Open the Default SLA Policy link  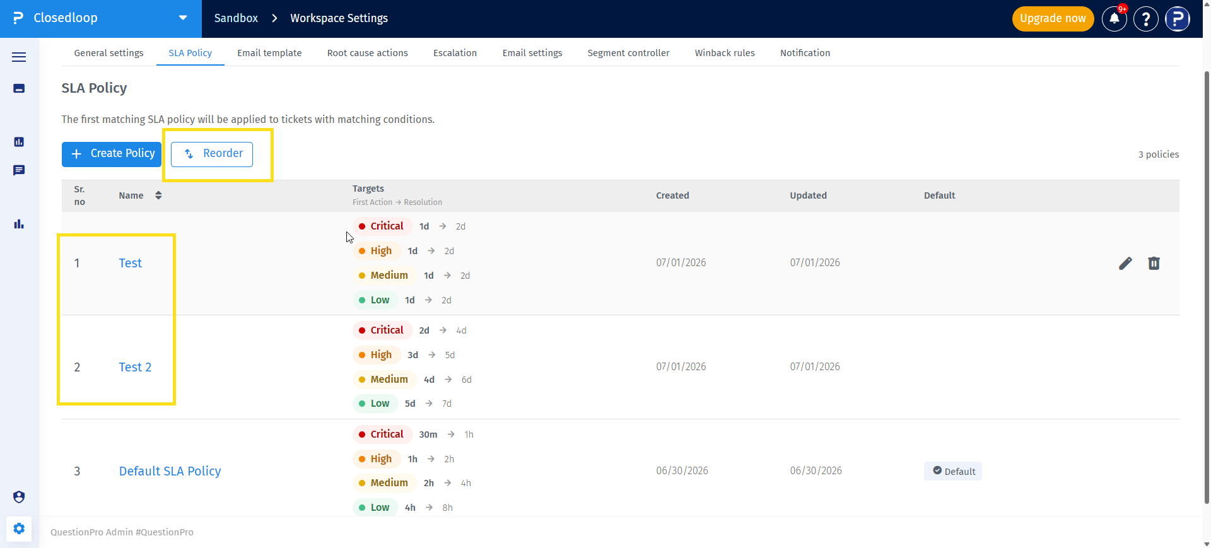coord(170,471)
